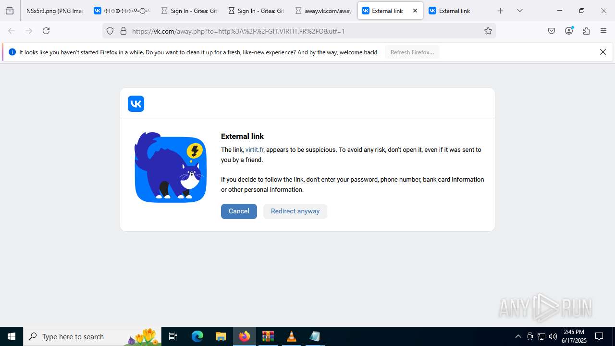
Task: Show site security padlock information
Action: [123, 31]
